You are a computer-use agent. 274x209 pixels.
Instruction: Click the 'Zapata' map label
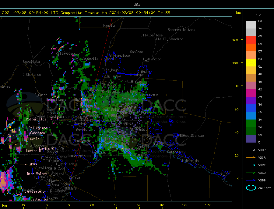(x=75, y=178)
